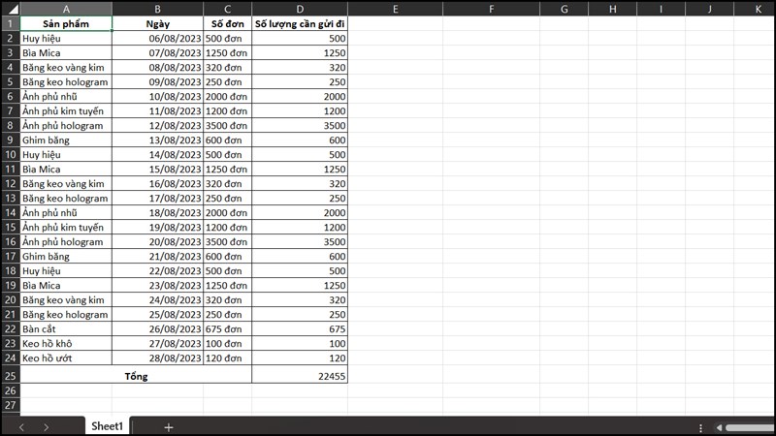The image size is (776, 436).
Task: Select column B header
Action: point(157,9)
